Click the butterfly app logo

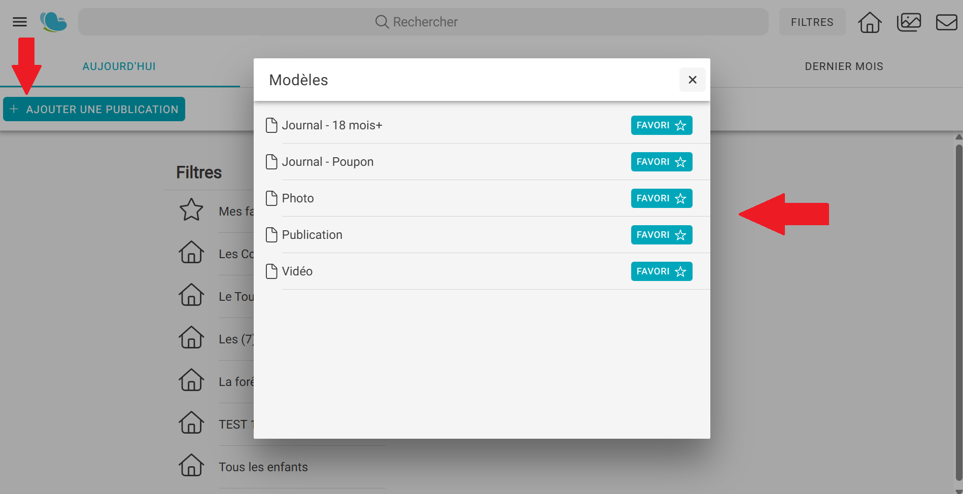point(53,22)
